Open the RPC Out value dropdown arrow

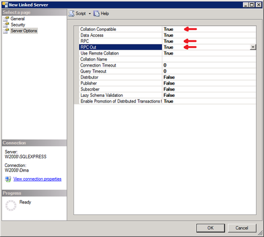[253, 47]
